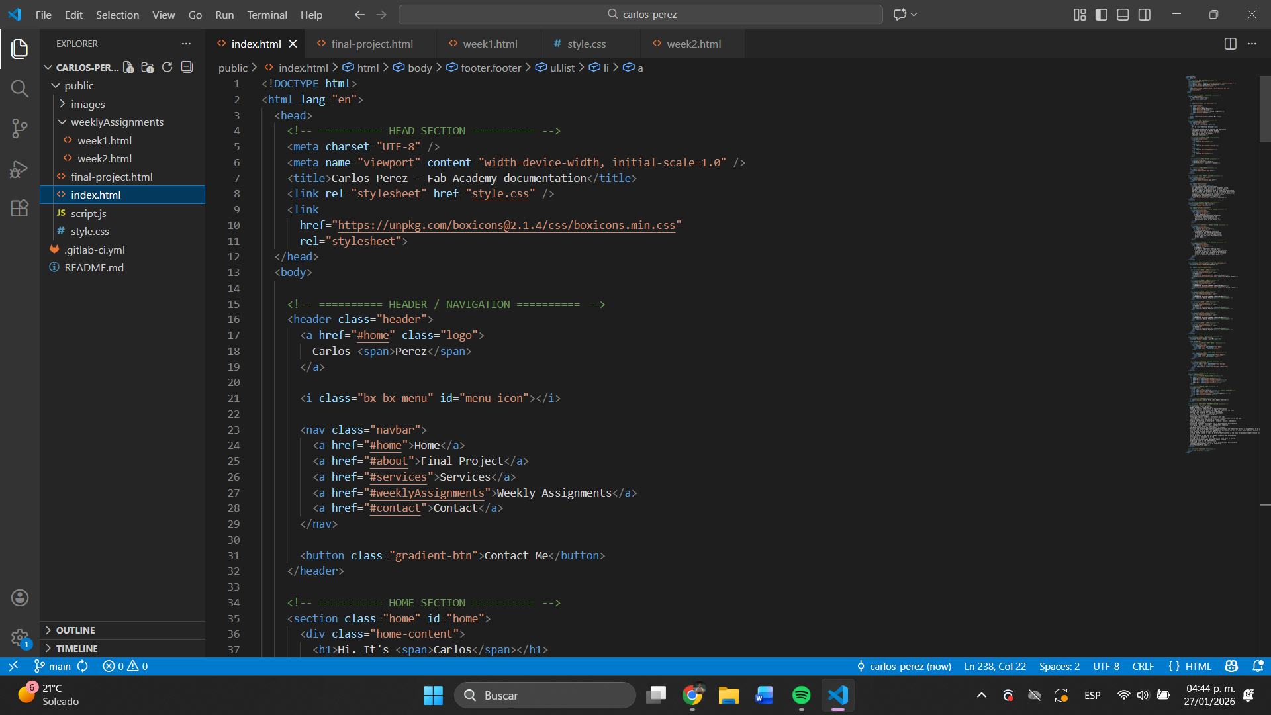Expand the OUTLINE section

75,630
